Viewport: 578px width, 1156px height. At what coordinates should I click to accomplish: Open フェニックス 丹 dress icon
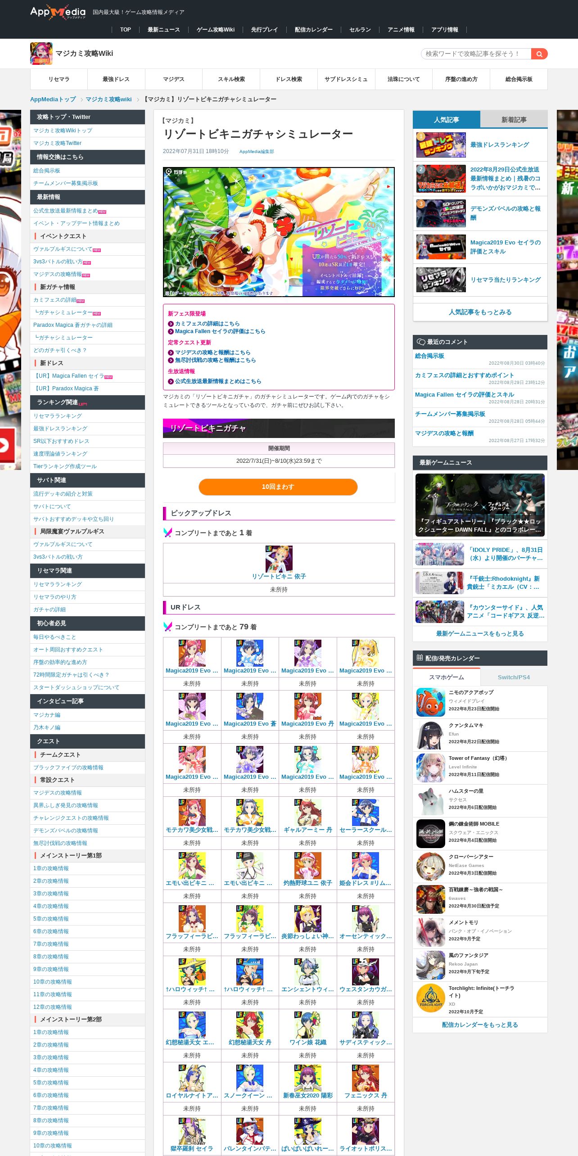(x=366, y=1078)
